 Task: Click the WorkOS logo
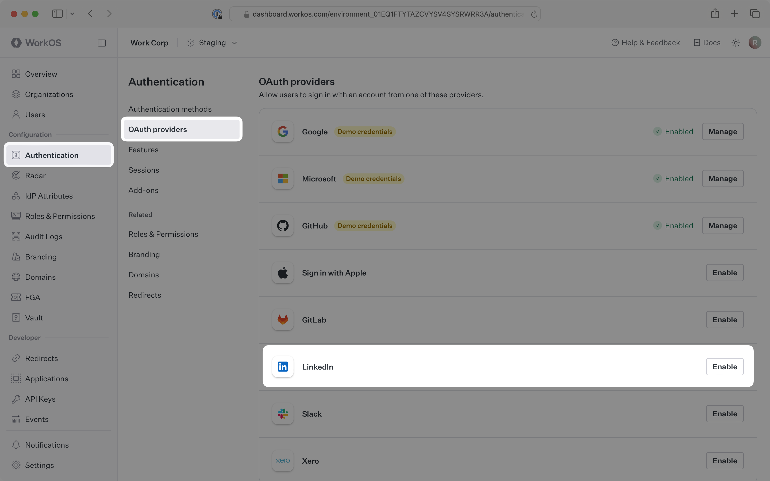[x=36, y=43]
